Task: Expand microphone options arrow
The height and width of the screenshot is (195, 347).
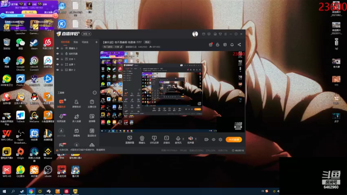Action: pyautogui.click(x=183, y=139)
